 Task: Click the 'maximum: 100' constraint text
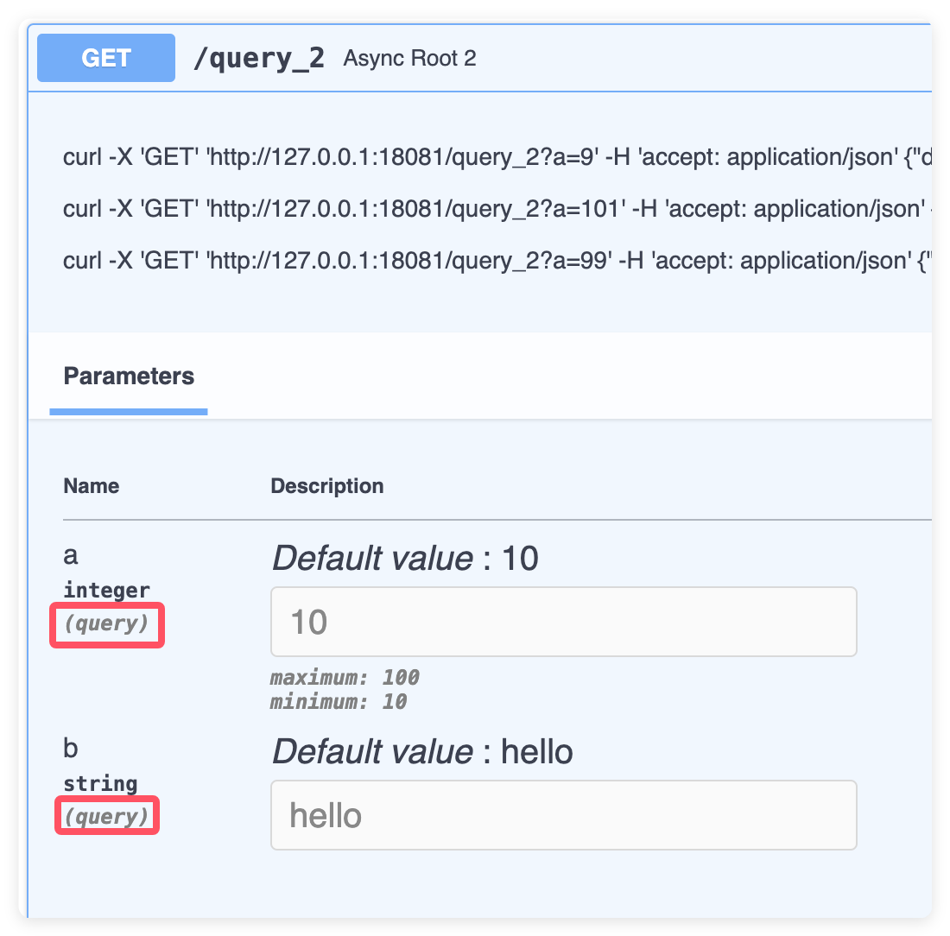[345, 678]
